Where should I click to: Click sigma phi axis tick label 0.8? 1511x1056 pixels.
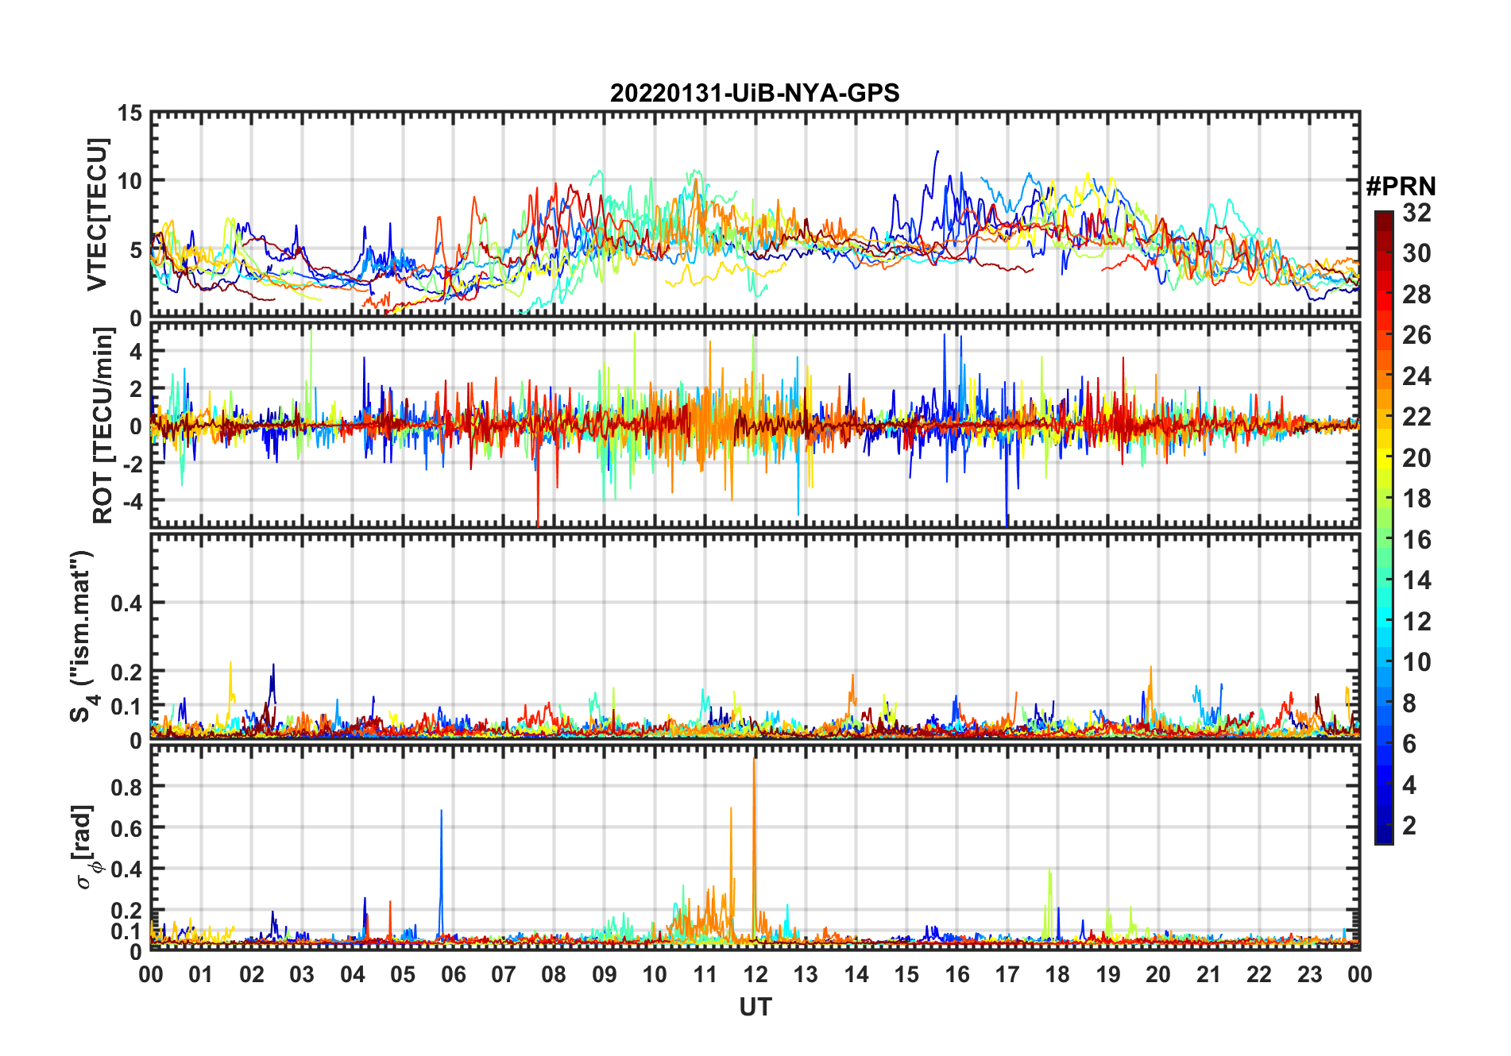pos(127,787)
